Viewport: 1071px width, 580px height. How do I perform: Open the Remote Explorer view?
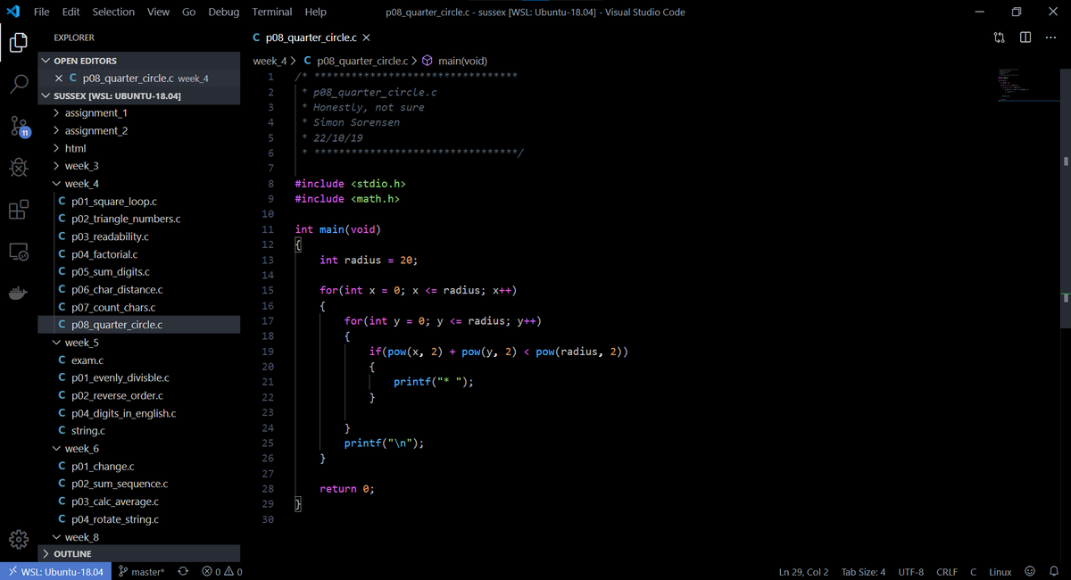(x=19, y=252)
